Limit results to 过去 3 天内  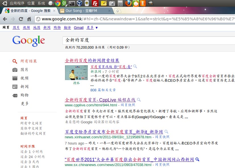point(30,162)
